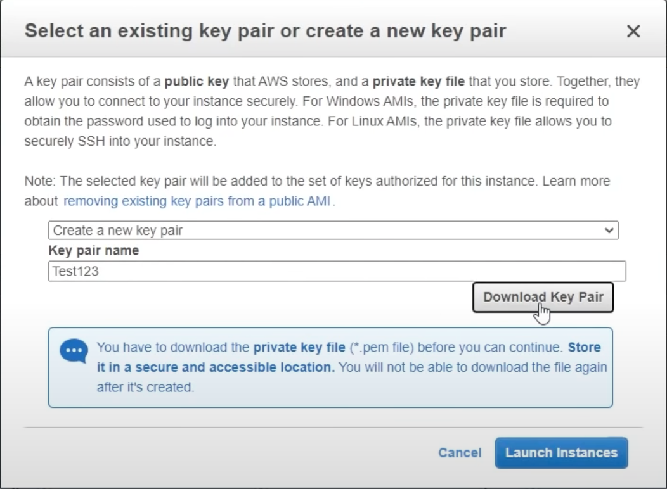This screenshot has height=489, width=667.
Task: Focus the Key pair name input field
Action: (x=337, y=271)
